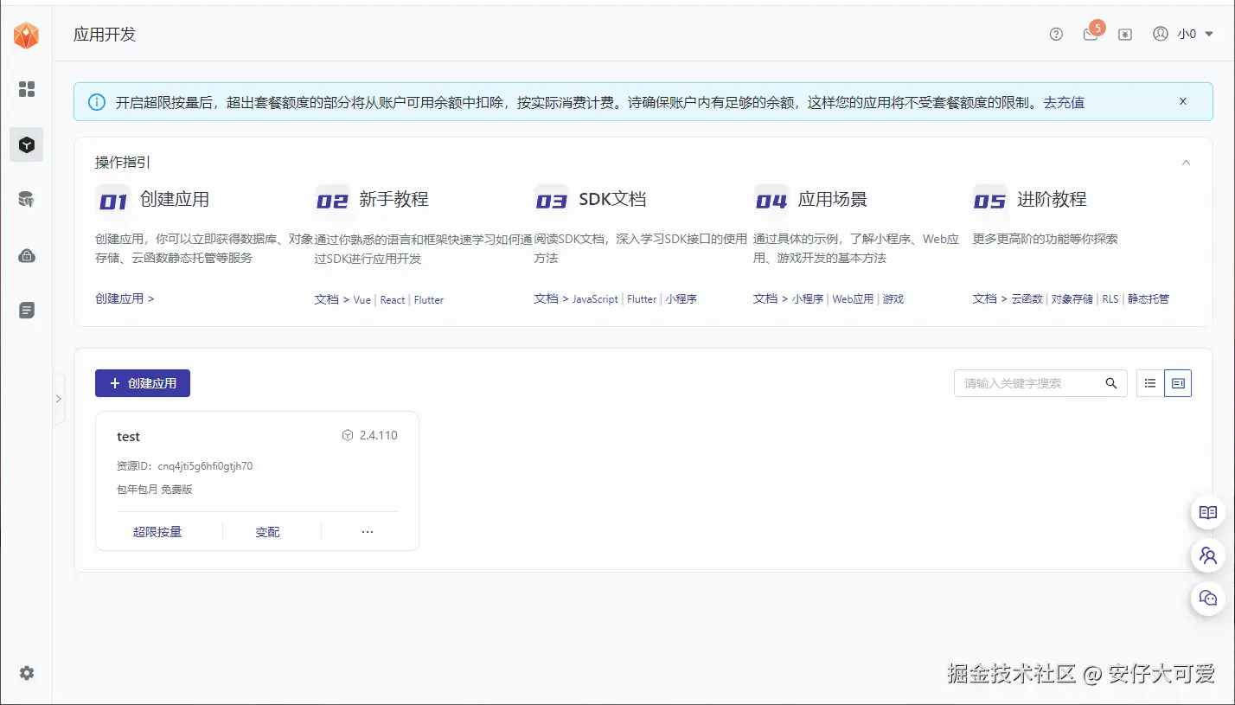Viewport: 1235px width, 705px height.
Task: Click the 去充值 link in banner
Action: (x=1064, y=102)
